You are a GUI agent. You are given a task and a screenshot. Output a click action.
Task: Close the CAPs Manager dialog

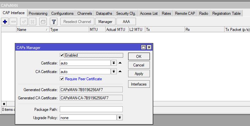tap(149, 47)
